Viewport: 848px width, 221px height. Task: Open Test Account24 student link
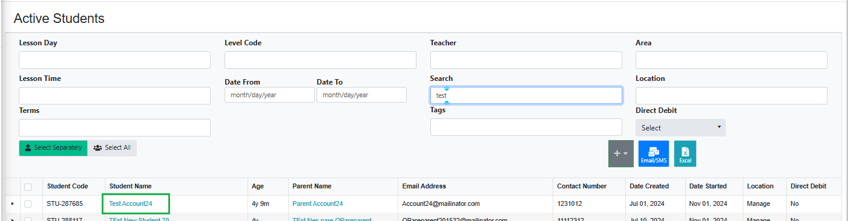click(131, 204)
